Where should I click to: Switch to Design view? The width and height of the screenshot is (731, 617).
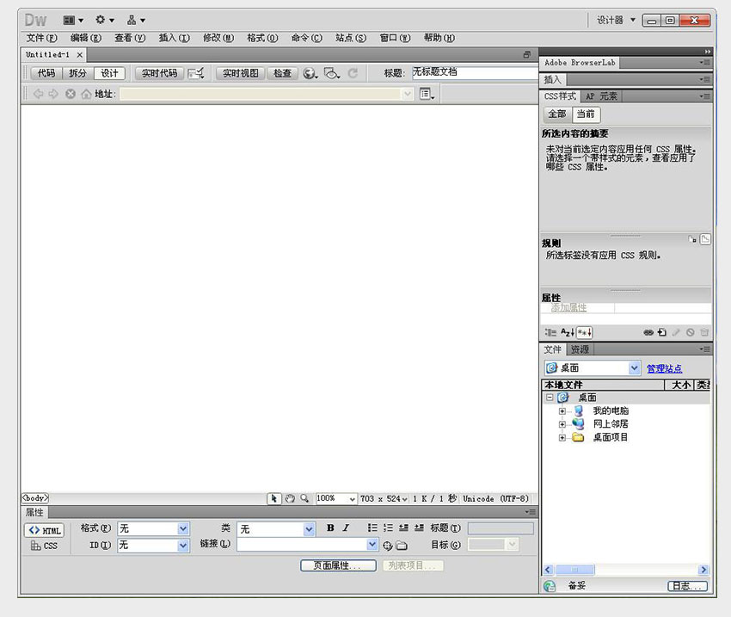(109, 73)
